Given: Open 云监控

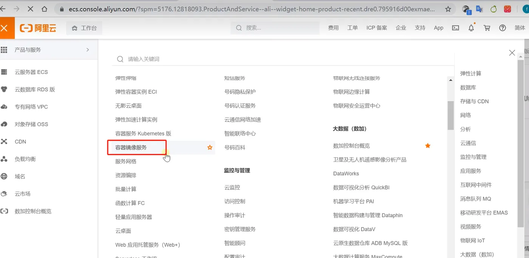Looking at the screenshot, I should (232, 187).
